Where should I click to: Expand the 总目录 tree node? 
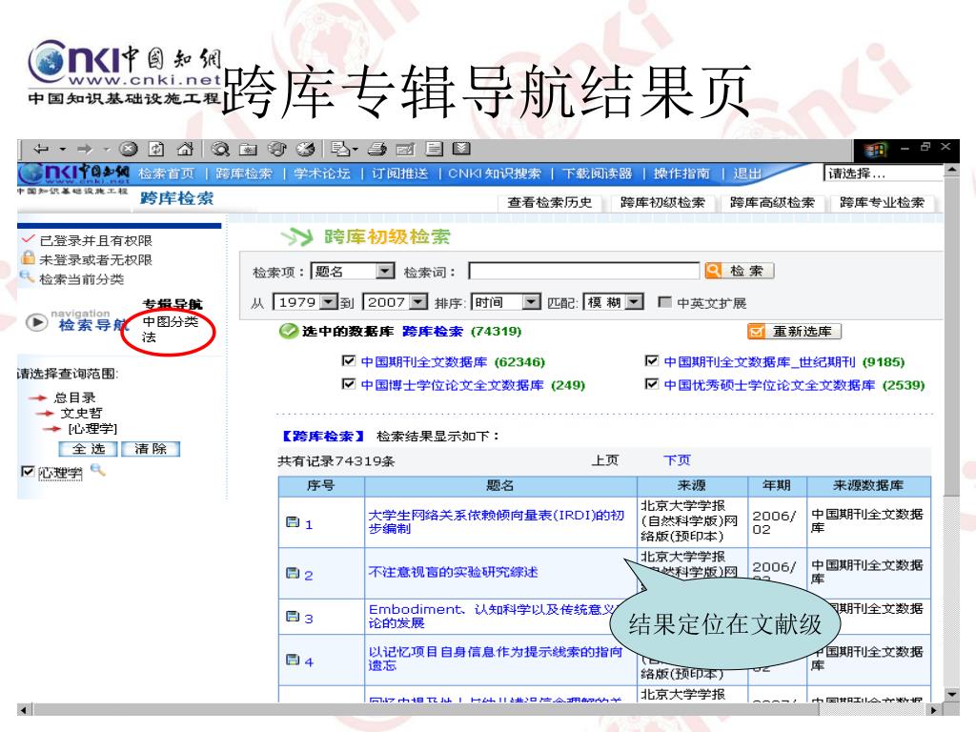[x=74, y=397]
